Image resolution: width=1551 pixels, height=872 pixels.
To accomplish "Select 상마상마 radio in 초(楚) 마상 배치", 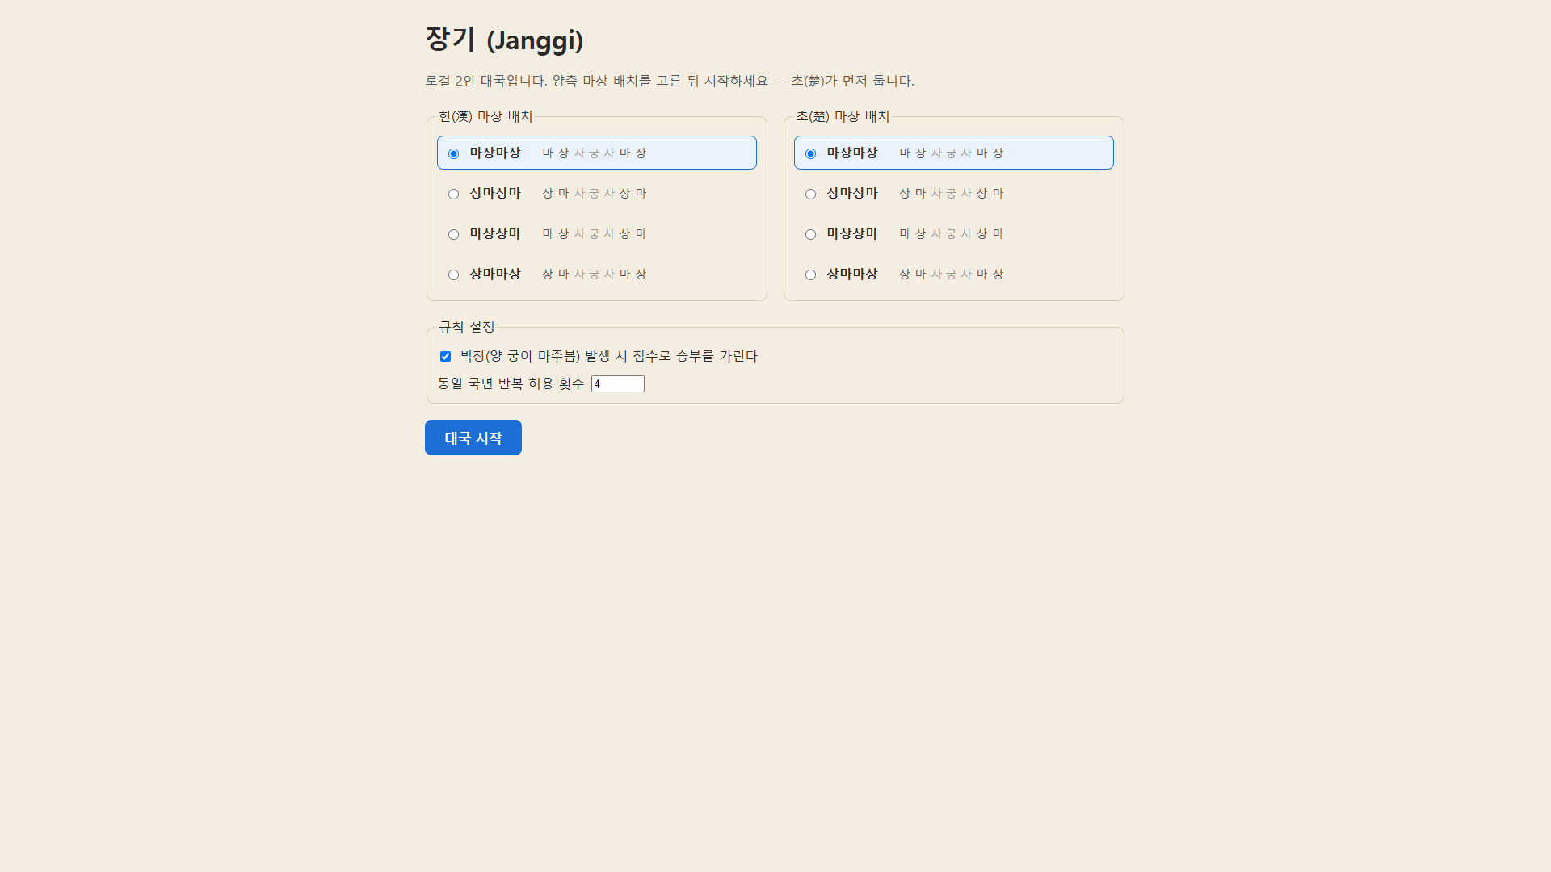I will (x=810, y=194).
